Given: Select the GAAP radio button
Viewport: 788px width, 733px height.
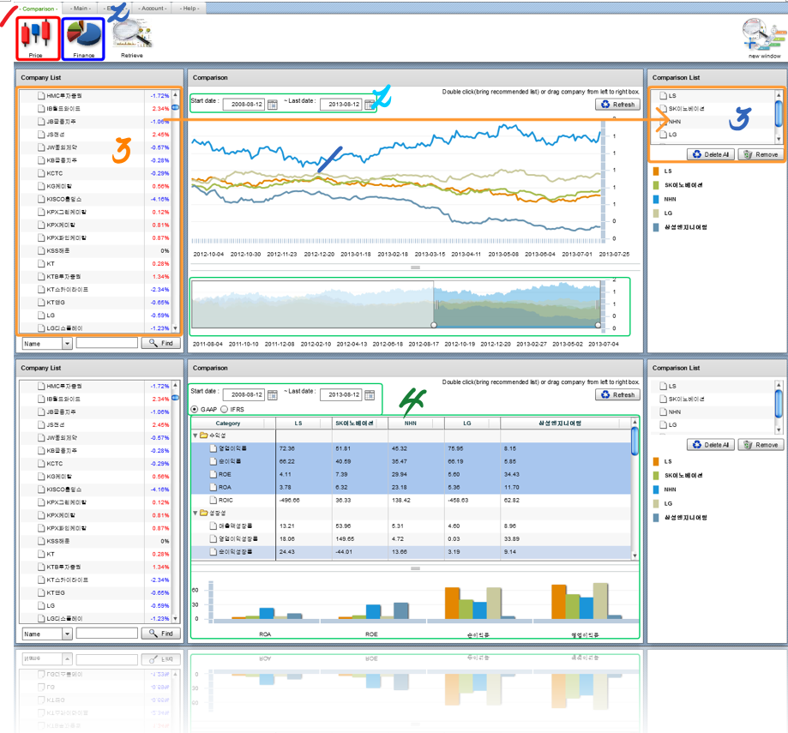Looking at the screenshot, I should point(195,409).
